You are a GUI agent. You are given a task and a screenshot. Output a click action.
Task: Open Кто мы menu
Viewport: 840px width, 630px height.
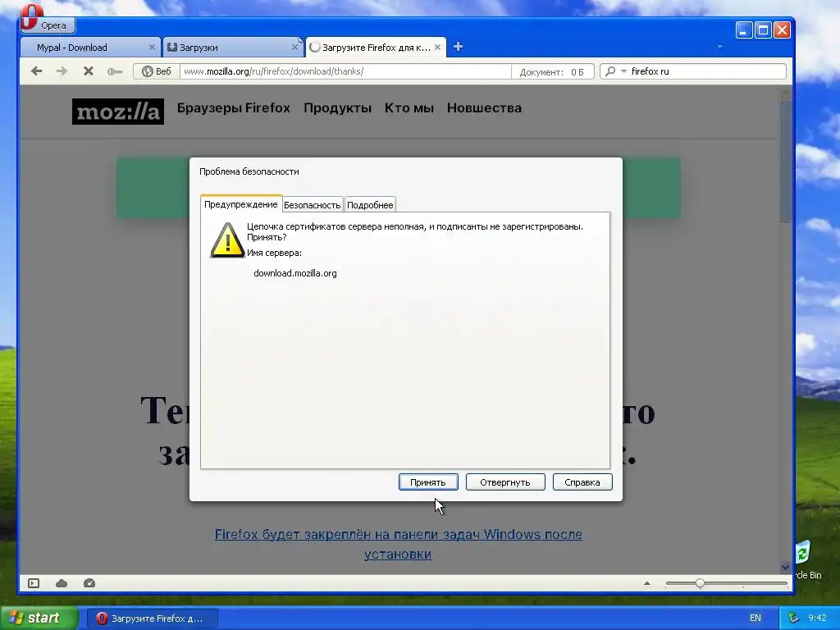tap(409, 107)
